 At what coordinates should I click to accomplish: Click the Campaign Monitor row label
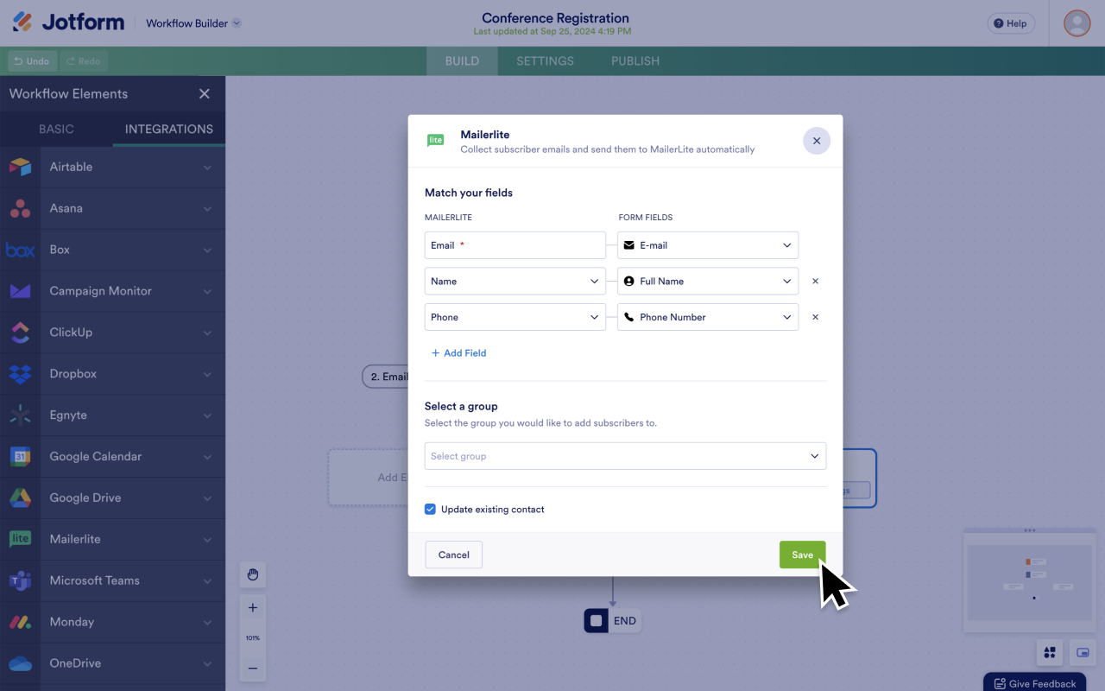pos(100,291)
